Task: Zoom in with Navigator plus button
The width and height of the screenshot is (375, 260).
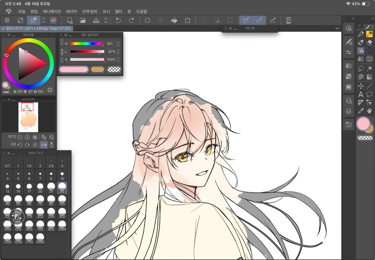Action: (27, 137)
